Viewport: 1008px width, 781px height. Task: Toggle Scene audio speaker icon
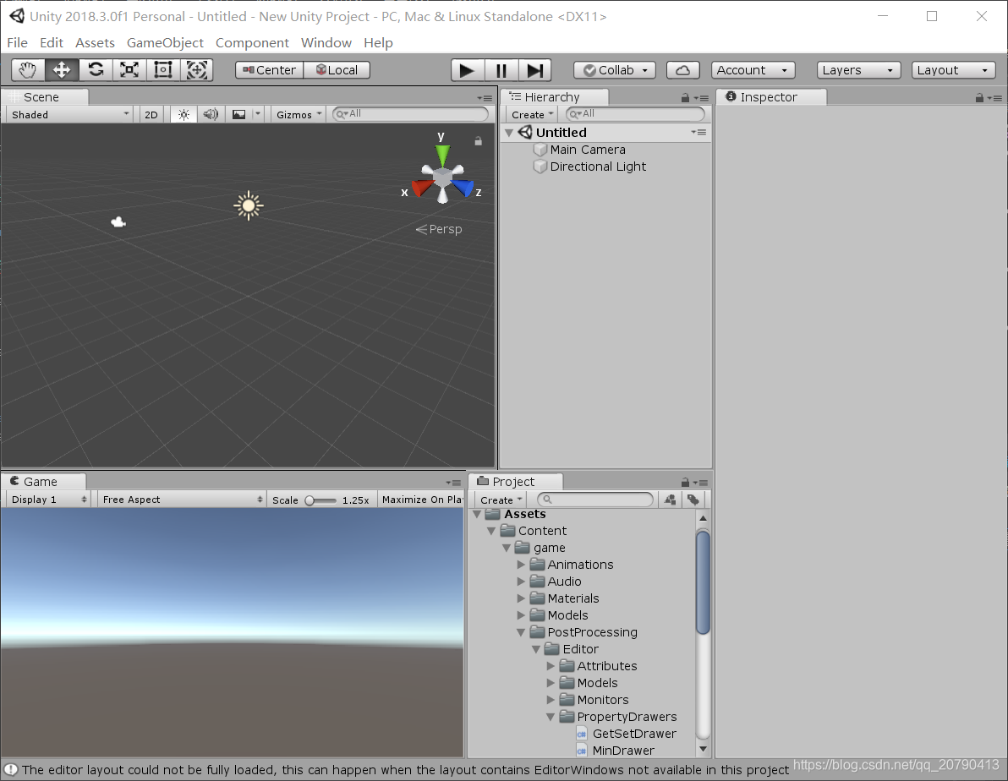click(x=211, y=114)
